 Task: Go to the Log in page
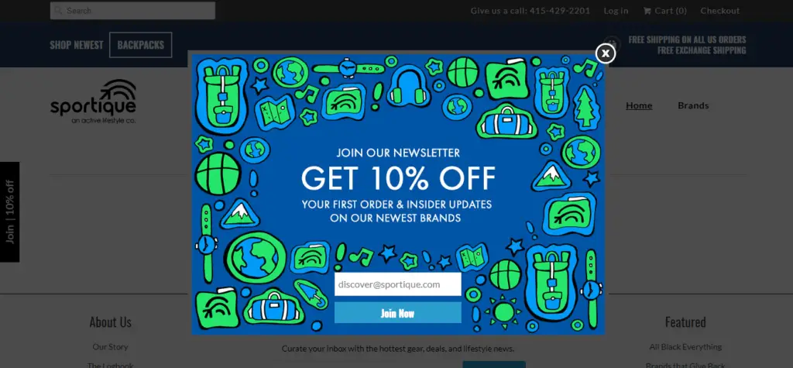click(x=616, y=11)
